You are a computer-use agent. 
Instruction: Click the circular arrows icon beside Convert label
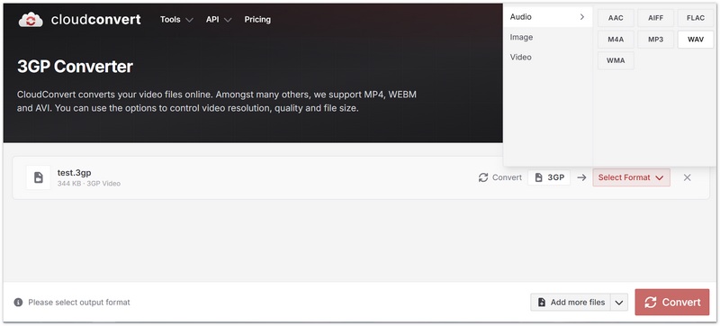coord(483,177)
